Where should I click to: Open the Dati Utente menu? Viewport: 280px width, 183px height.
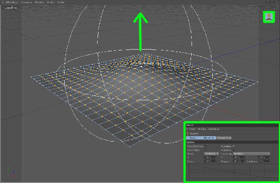tap(214, 129)
